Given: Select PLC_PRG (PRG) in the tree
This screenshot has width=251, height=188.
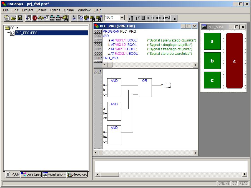Looking at the screenshot, I should (27, 33).
